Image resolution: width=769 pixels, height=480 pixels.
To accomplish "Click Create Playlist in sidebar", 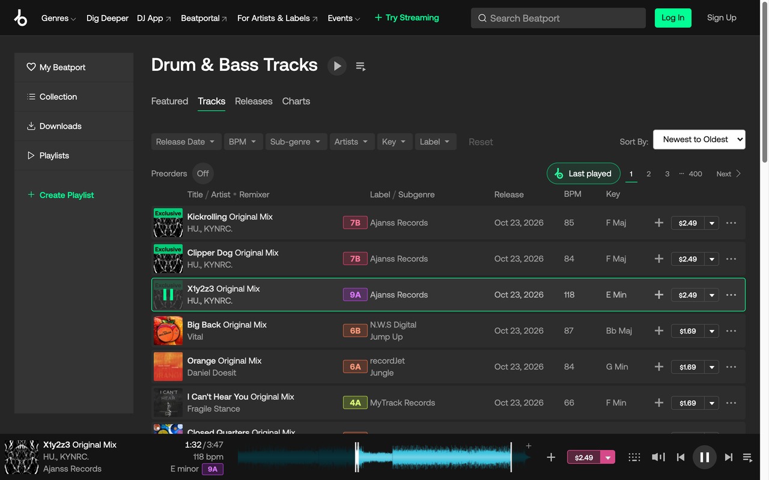I will pos(61,195).
